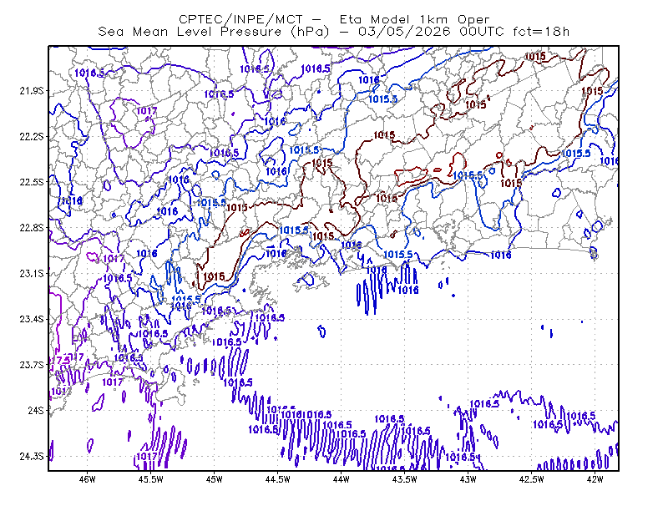The height and width of the screenshot is (516, 668).
Task: Select the 45.5W longitude tick label
Action: (151, 479)
